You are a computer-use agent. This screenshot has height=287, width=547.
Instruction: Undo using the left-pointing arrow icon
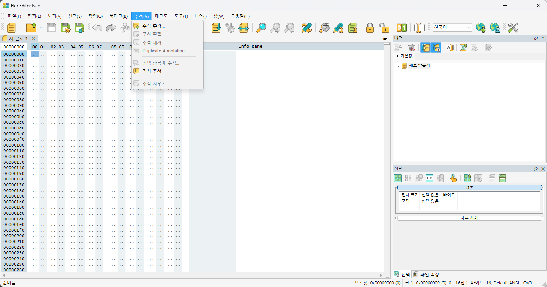[x=97, y=28]
